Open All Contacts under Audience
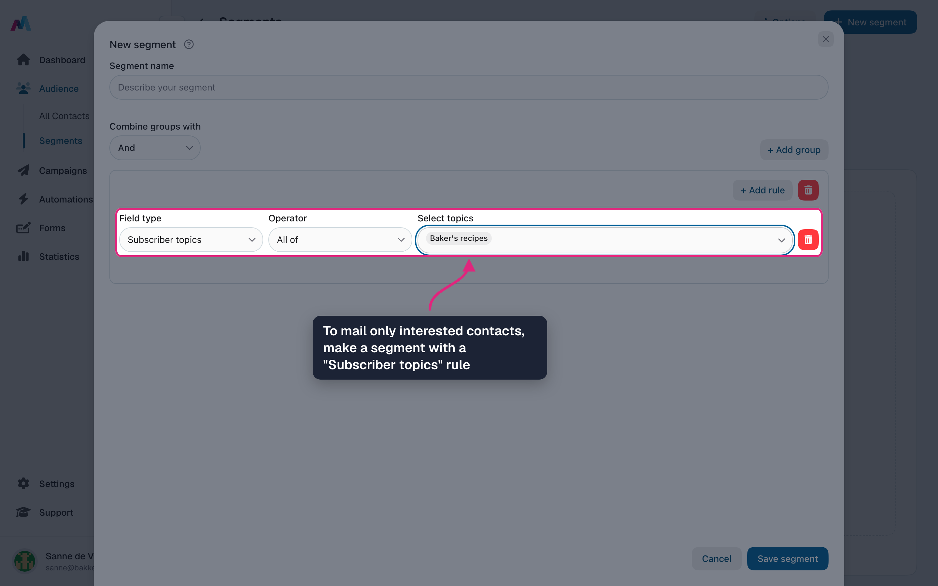Screen dimensions: 938x586 click(64, 116)
